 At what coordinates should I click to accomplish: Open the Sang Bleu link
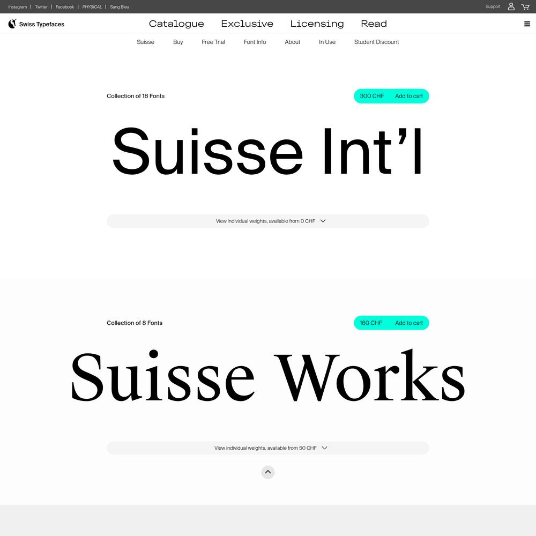tap(120, 7)
